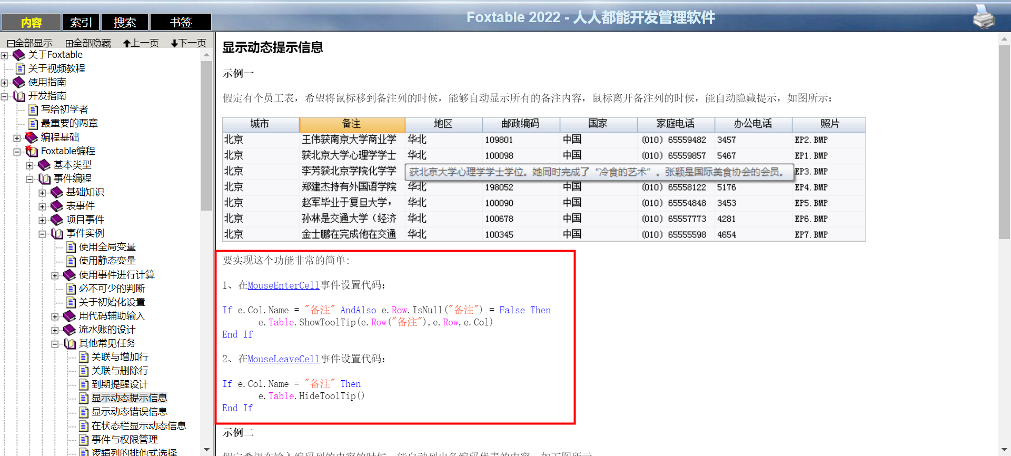The width and height of the screenshot is (1011, 456).
Task: Click the page icon beside 最重要的两章
Action: click(33, 123)
